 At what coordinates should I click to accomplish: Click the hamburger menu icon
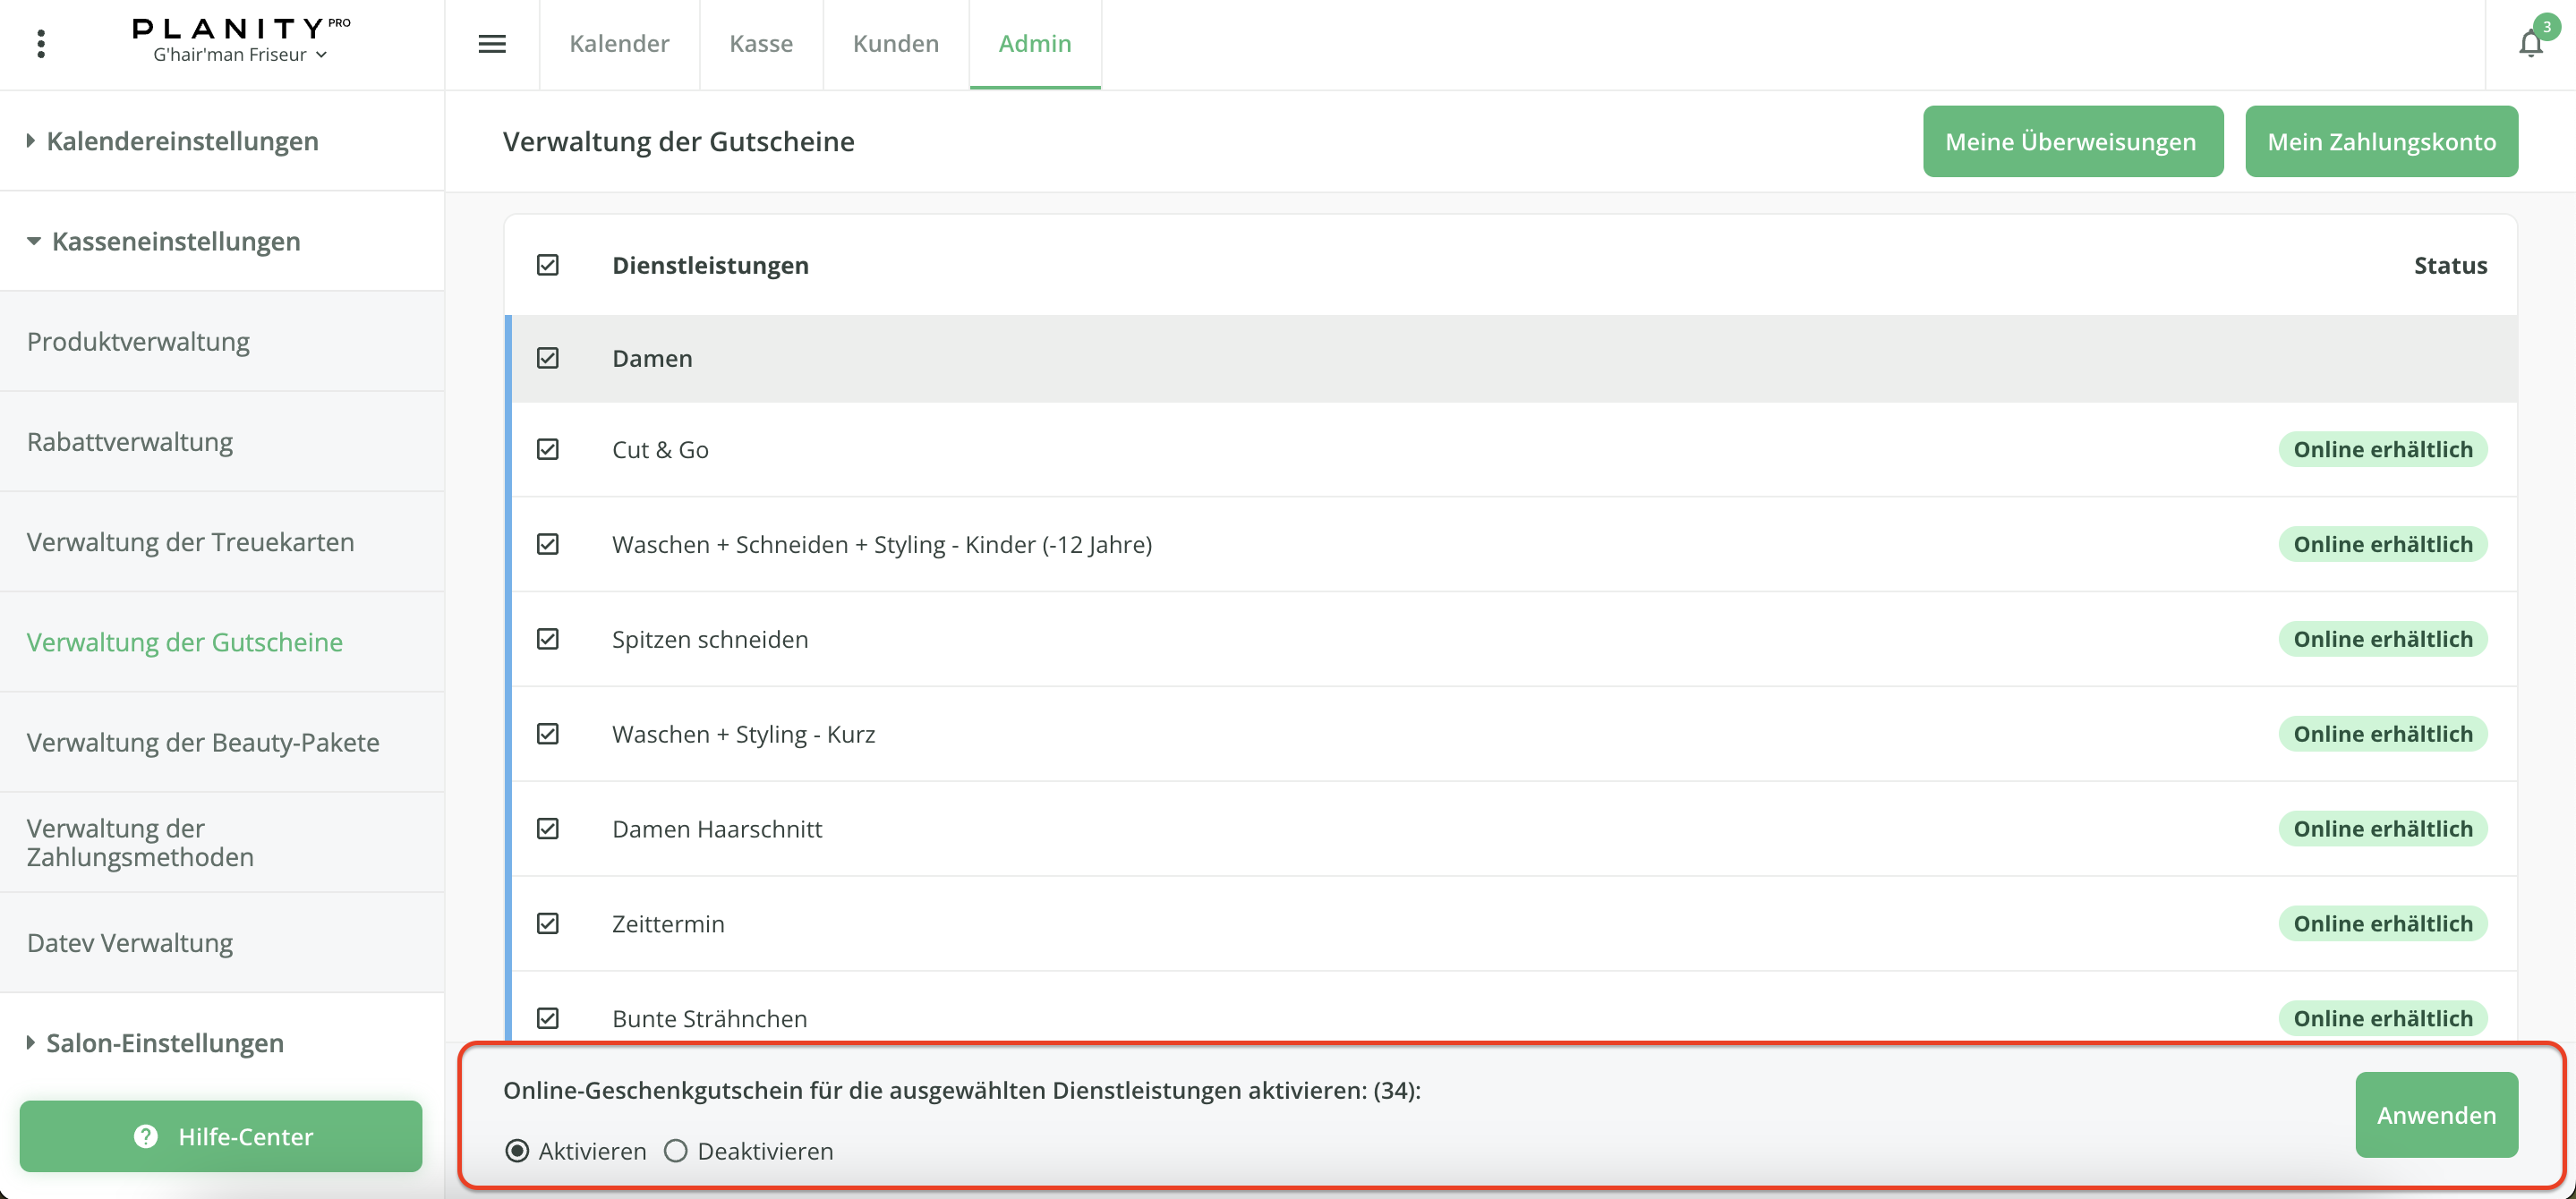(x=492, y=44)
